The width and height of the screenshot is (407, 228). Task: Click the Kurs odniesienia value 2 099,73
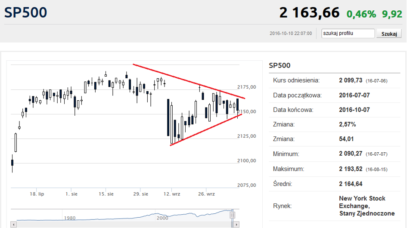pyautogui.click(x=351, y=80)
